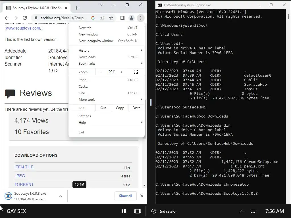This screenshot has height=218, width=291.
Task: Expand the More tools submenu
Action: coord(107,99)
